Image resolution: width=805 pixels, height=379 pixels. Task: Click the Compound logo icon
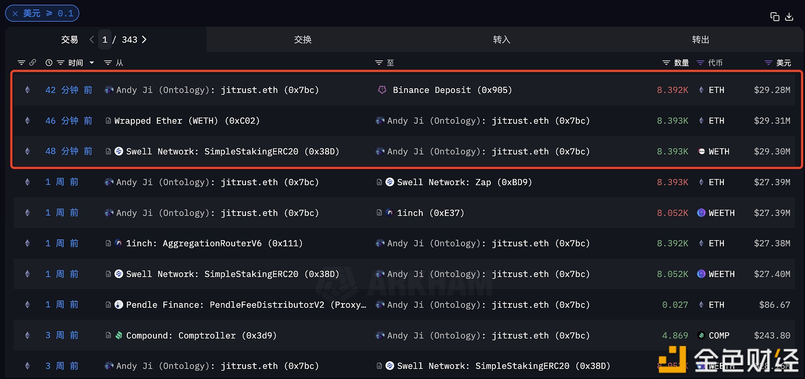point(119,335)
